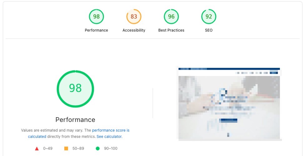Viewport: 304px width, 156px height.
Task: Click the SEO score gauge showing 92
Action: (x=209, y=17)
